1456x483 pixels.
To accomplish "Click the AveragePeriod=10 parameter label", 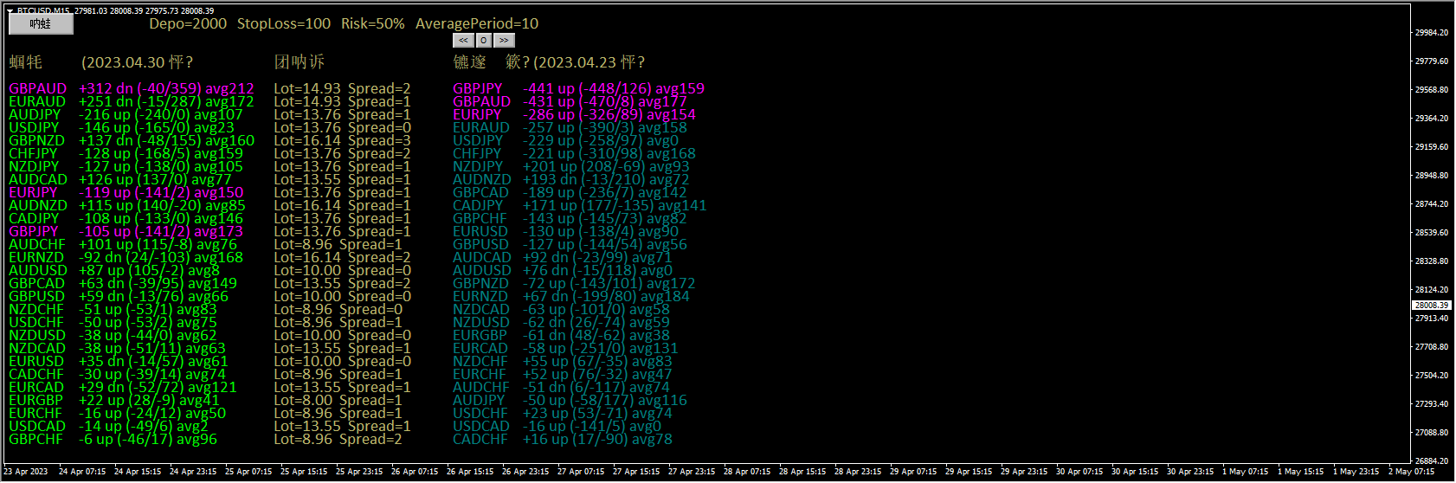I will tap(476, 23).
